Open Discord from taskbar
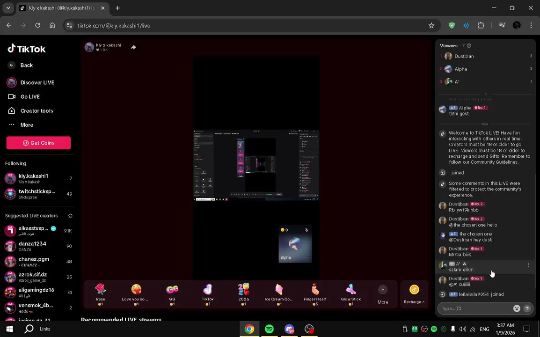Screen dimensions: 540x337 point(289,329)
